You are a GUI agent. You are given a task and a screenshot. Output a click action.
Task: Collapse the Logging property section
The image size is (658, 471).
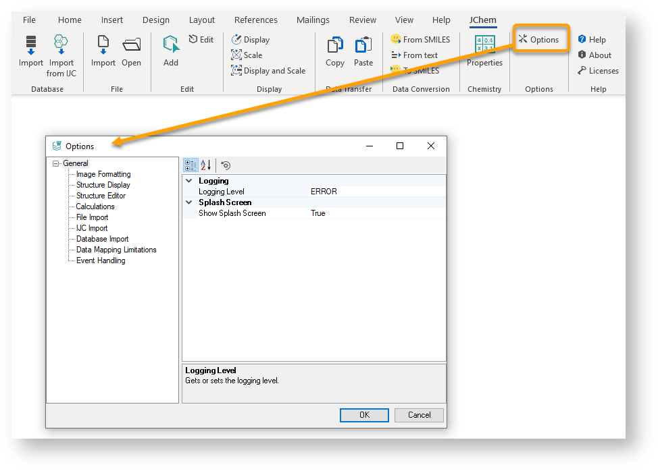(x=189, y=181)
